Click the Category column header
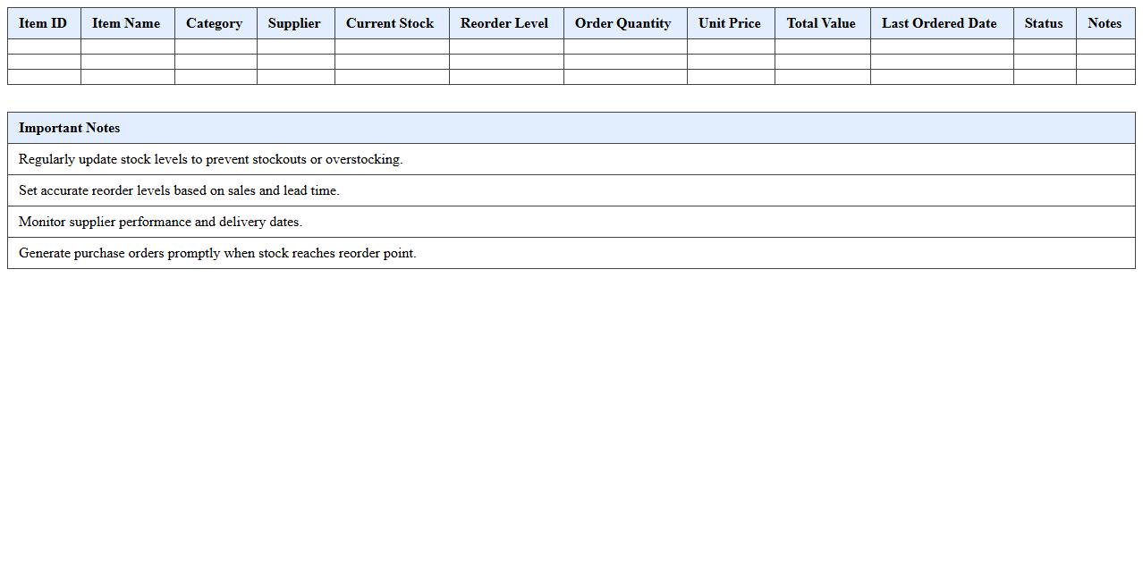The width and height of the screenshot is (1143, 581). 215,23
